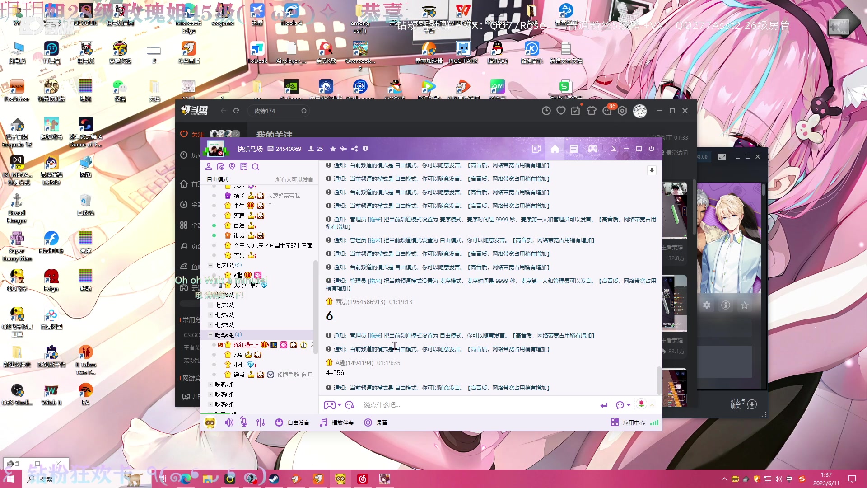Click the report shield icon in header

click(365, 149)
